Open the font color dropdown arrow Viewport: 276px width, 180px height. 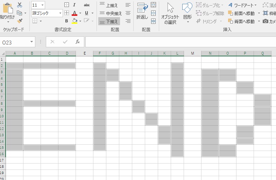[x=80, y=13]
